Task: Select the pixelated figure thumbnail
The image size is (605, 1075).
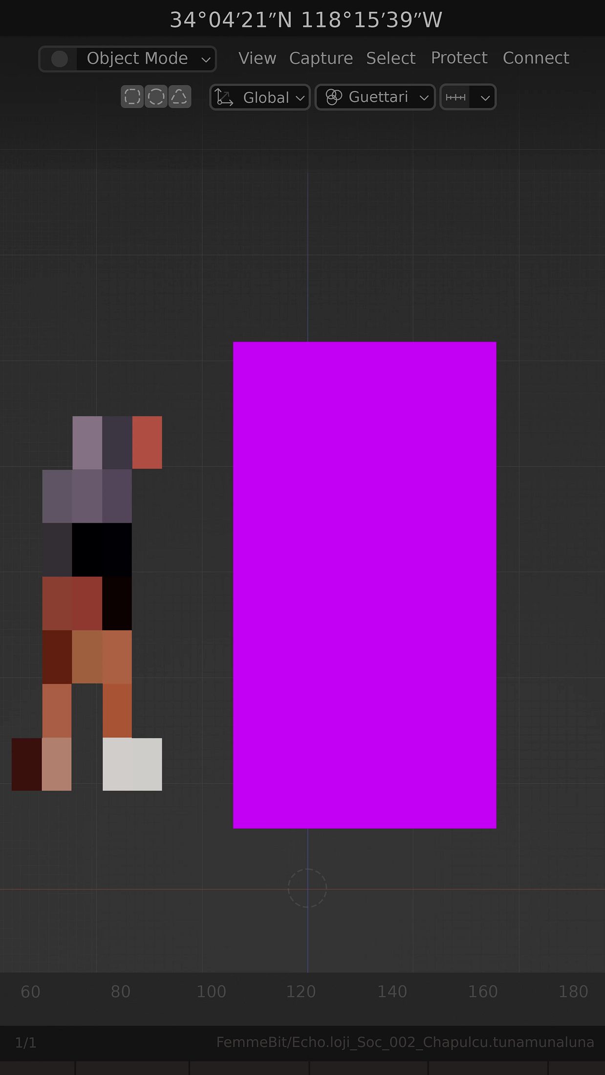Action: click(x=87, y=603)
